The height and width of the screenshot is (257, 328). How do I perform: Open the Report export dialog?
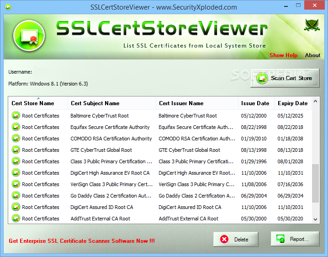pyautogui.click(x=295, y=239)
